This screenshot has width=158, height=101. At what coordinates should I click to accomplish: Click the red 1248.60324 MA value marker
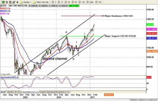click(x=152, y=34)
